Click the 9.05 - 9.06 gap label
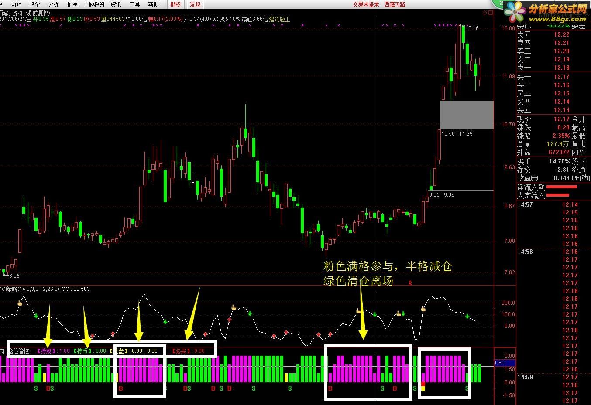This screenshot has width=591, height=405. pyautogui.click(x=442, y=195)
